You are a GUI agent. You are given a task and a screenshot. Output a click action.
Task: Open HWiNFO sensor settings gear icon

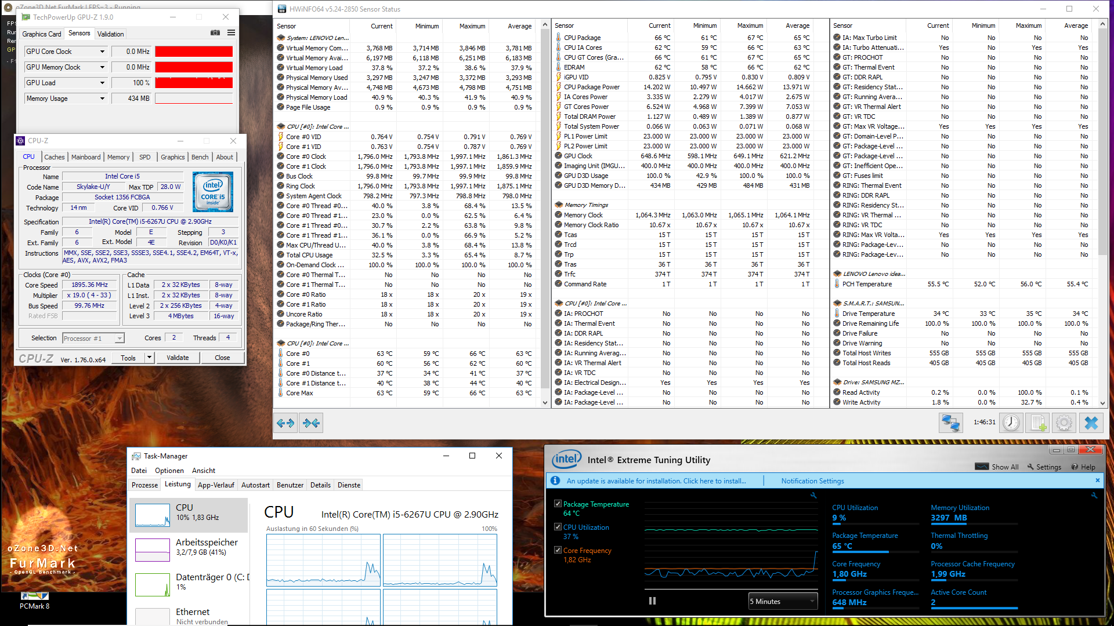[1064, 423]
